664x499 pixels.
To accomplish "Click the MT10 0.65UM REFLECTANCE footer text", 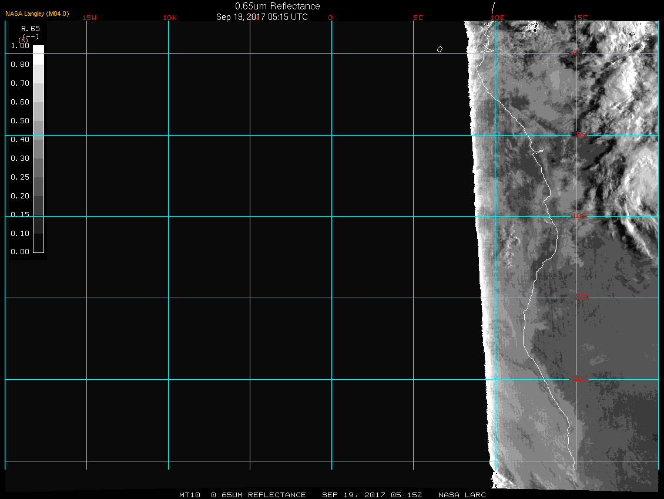I will pos(243,495).
